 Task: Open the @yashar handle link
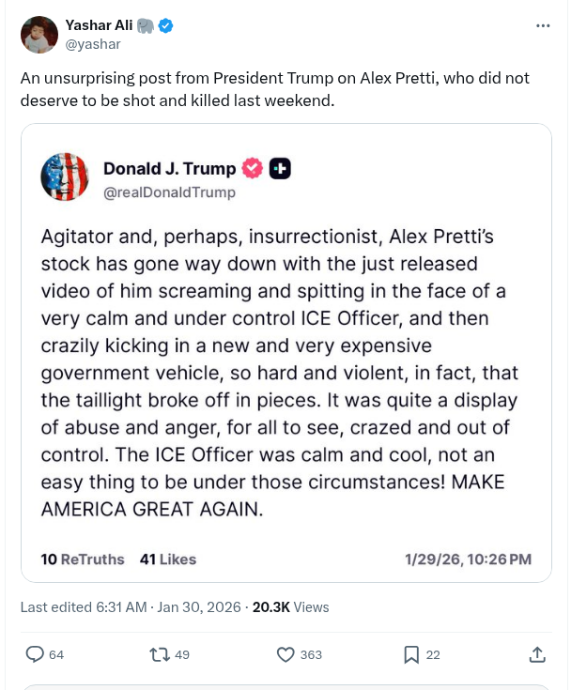pyautogui.click(x=92, y=44)
